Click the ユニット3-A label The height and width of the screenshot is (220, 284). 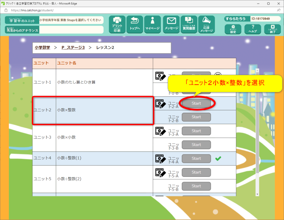pyautogui.click(x=174, y=133)
